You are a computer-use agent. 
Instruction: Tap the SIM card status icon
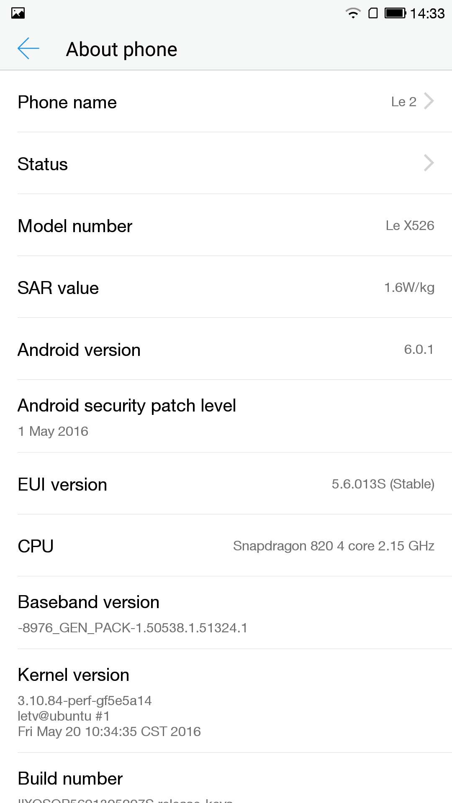(373, 13)
